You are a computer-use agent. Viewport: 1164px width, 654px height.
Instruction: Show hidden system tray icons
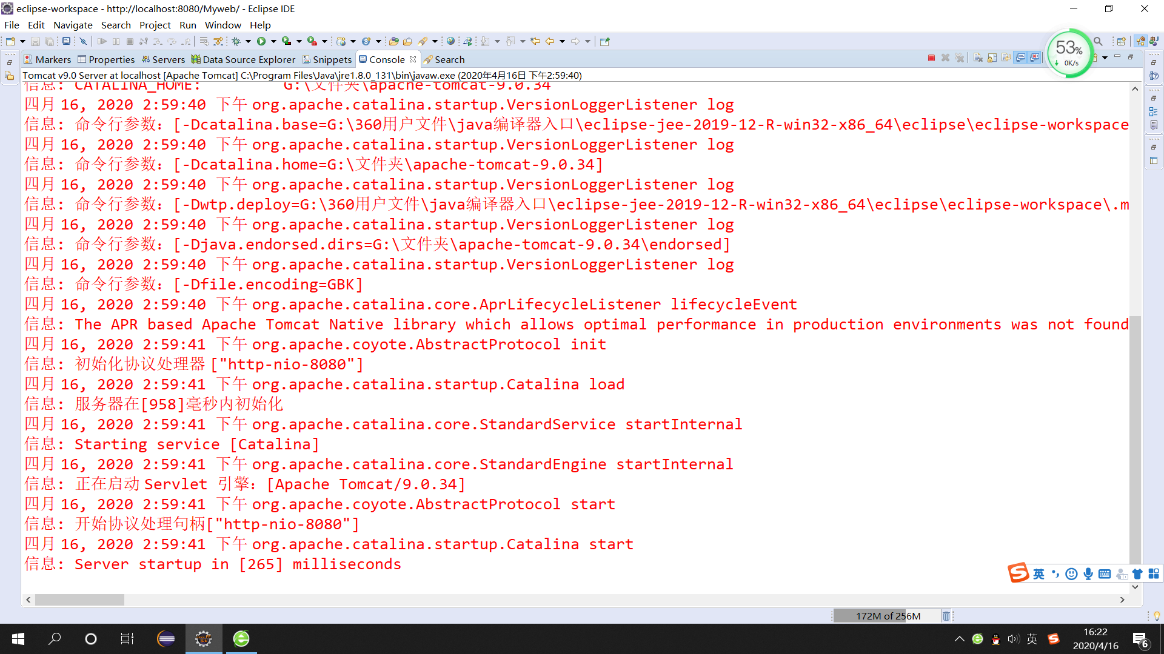(960, 639)
